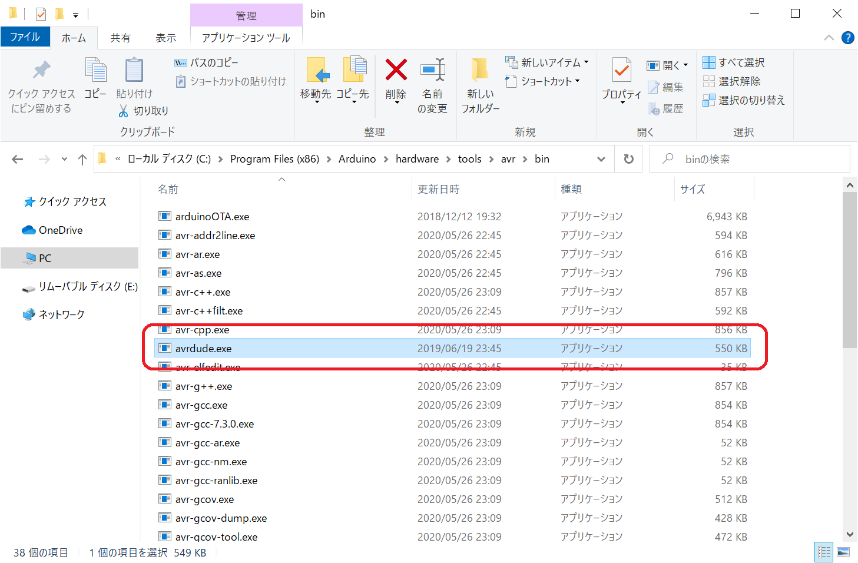Screen dimensions: 858x563
Task: Open the File (ファイル) menu tab
Action: (25, 37)
